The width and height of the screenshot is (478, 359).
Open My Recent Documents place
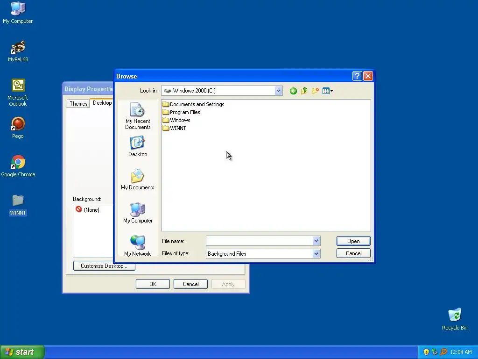tap(138, 116)
